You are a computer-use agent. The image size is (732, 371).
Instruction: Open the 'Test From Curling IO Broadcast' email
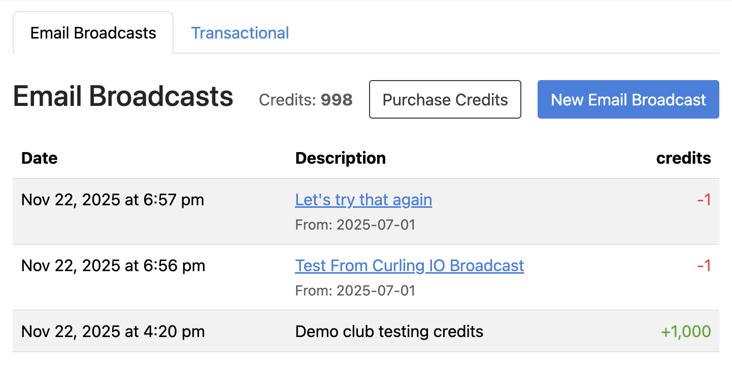(410, 265)
